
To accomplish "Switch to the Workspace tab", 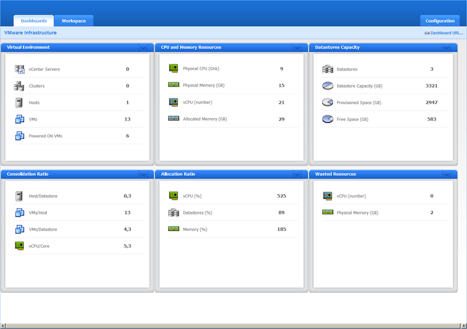I will click(74, 20).
